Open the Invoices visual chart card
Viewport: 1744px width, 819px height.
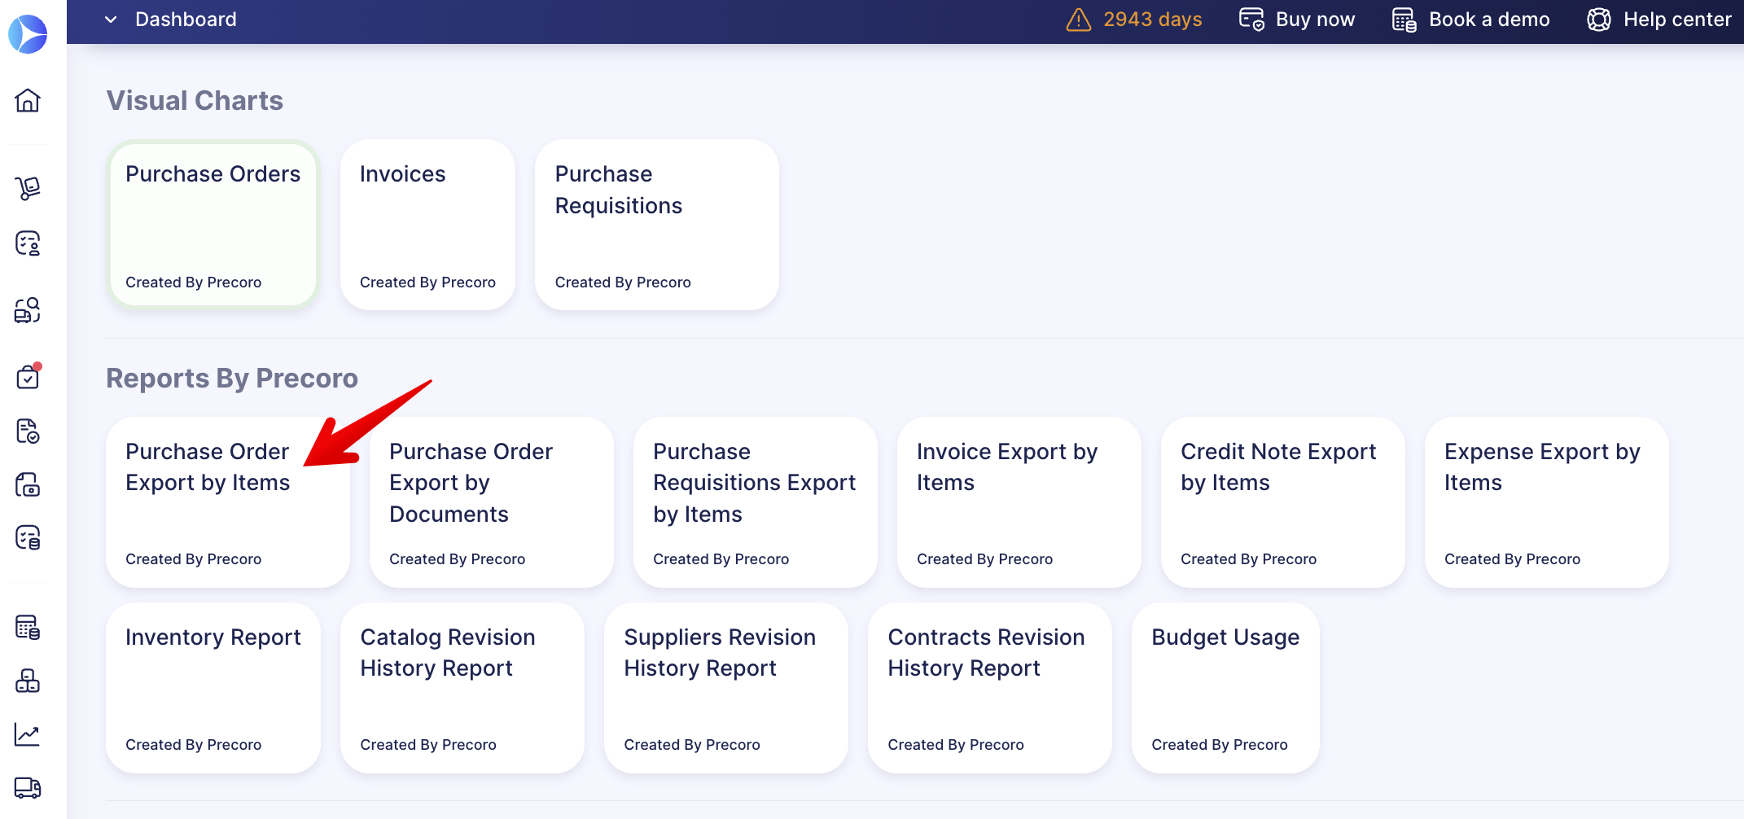coord(427,225)
